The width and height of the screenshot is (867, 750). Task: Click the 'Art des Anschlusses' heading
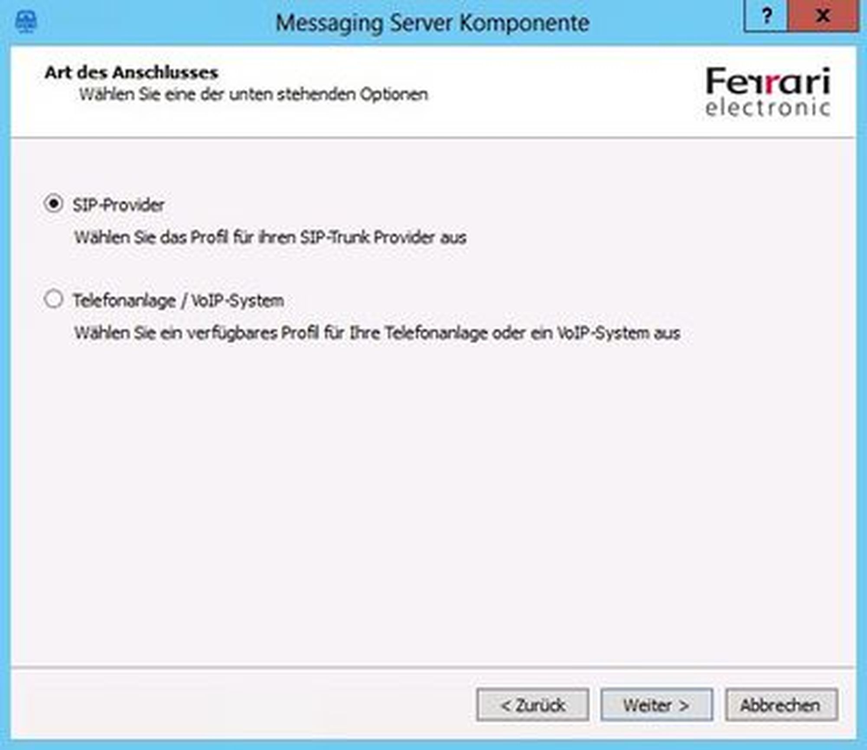131,72
